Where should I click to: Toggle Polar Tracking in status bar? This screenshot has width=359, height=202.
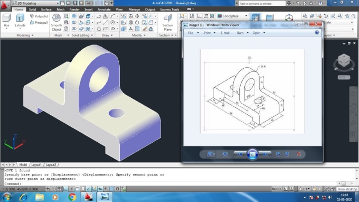71,189
